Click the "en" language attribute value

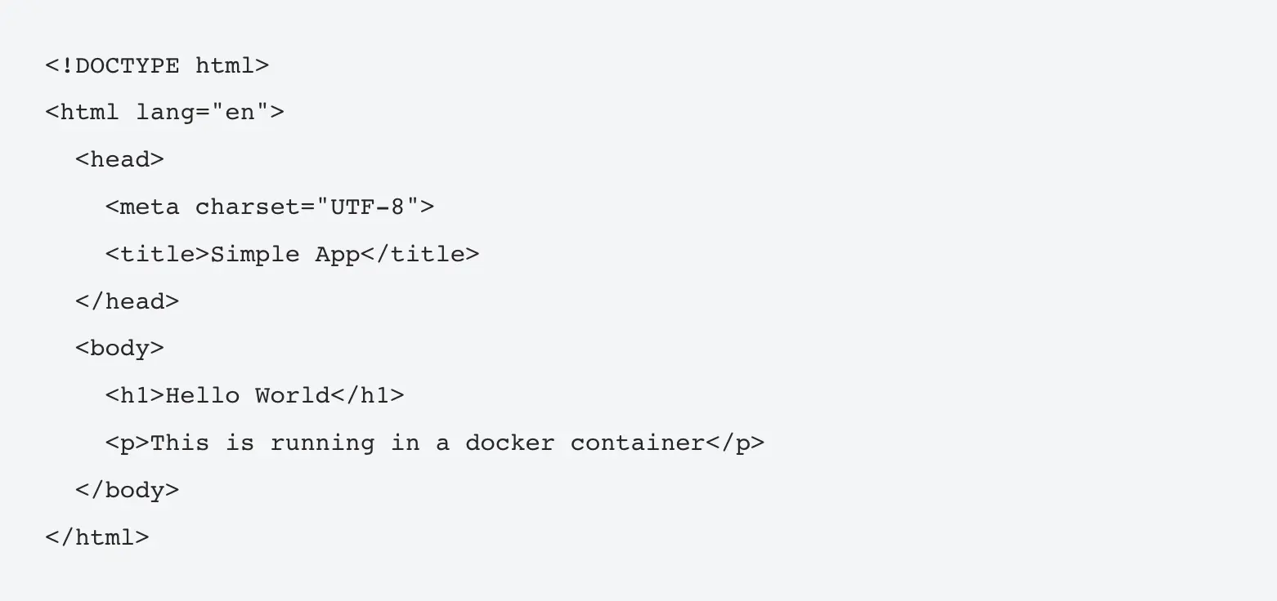(240, 112)
